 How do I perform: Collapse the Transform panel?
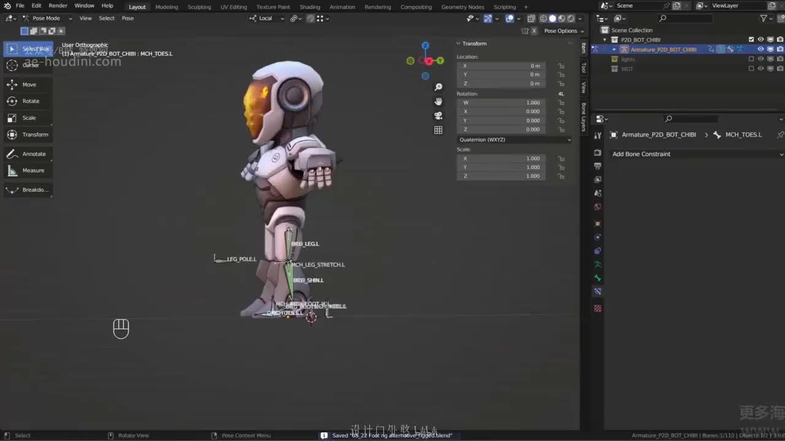click(x=458, y=43)
